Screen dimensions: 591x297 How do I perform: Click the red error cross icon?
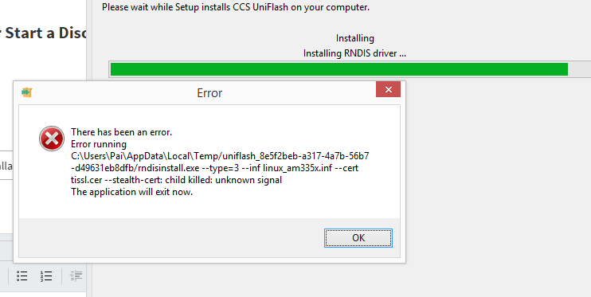[x=52, y=139]
